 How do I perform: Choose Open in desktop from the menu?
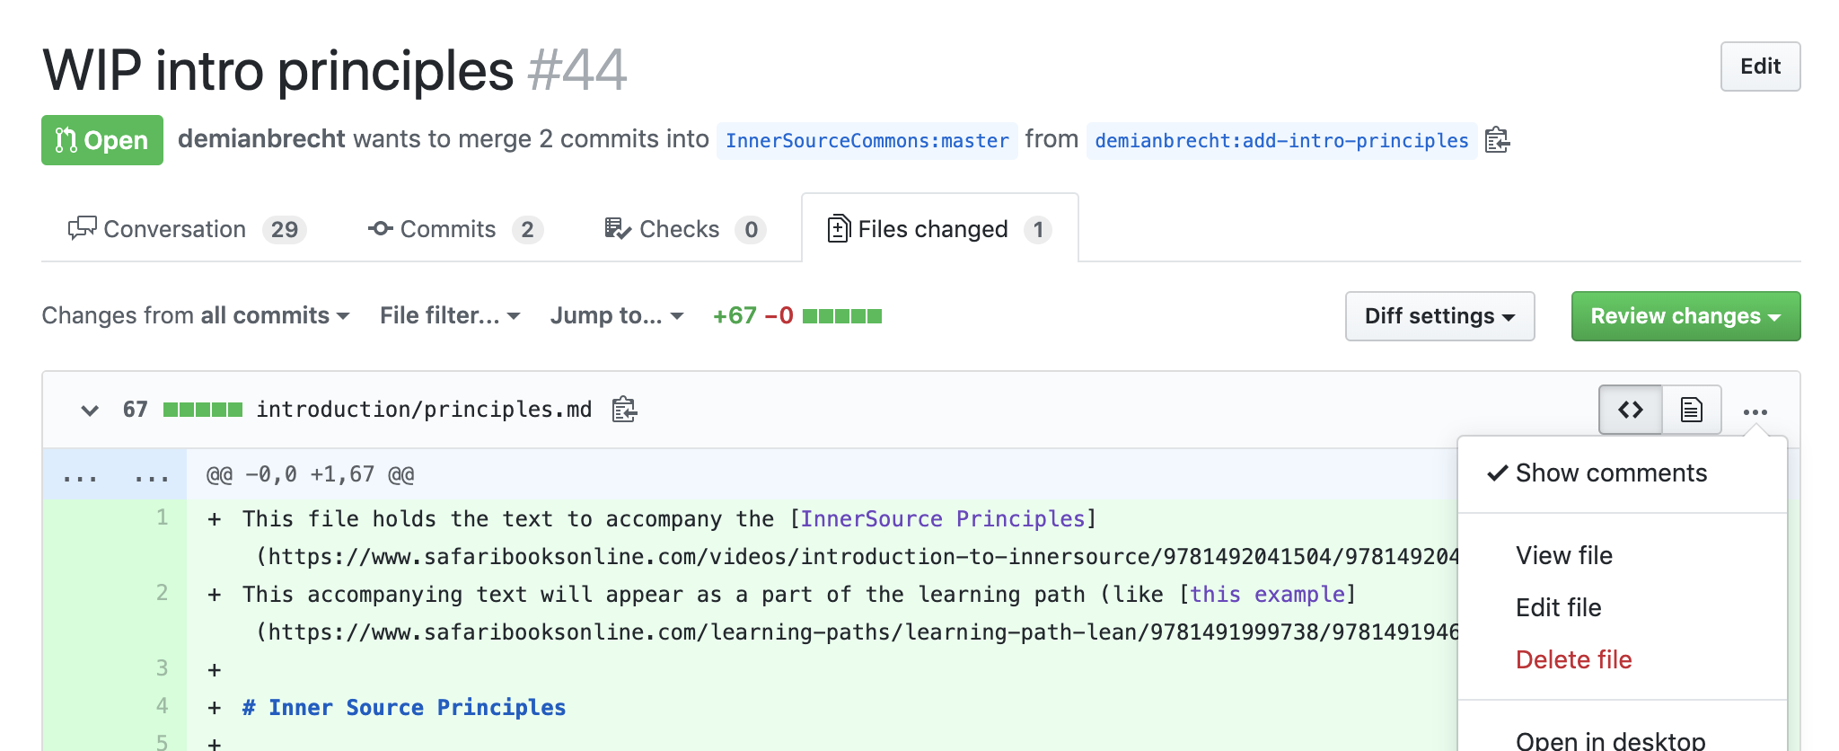(x=1610, y=740)
